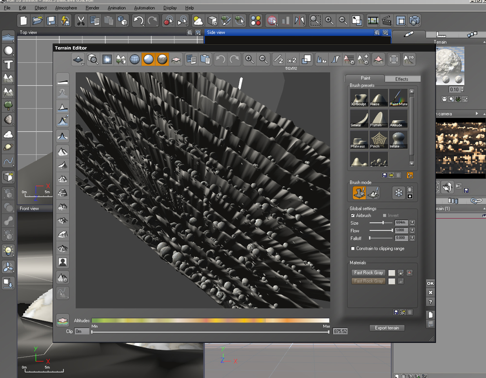
Task: Click the x2 double resolution button
Action: [x=292, y=60]
